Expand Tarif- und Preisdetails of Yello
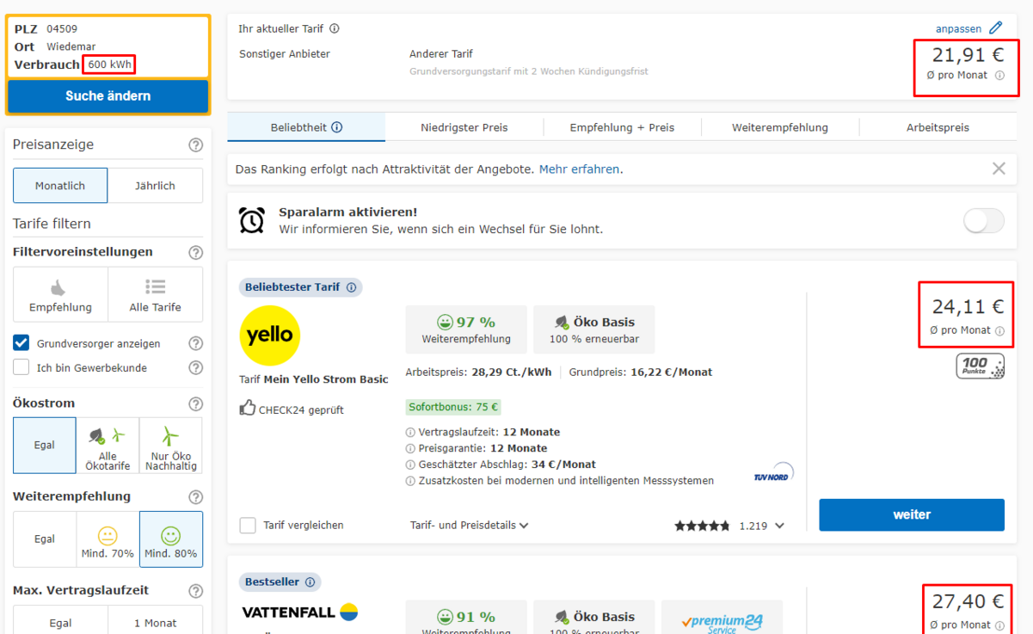 (470, 525)
